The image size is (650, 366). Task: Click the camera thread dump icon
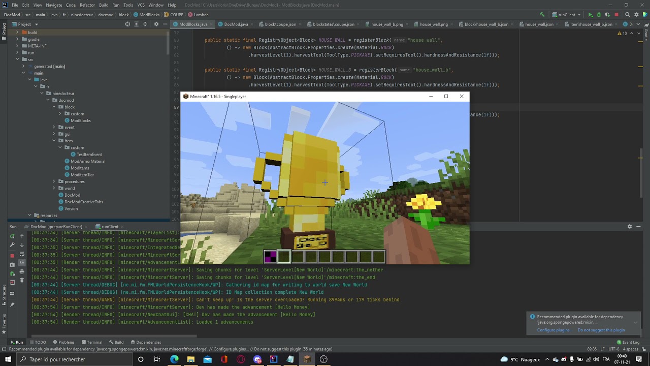[x=13, y=264]
